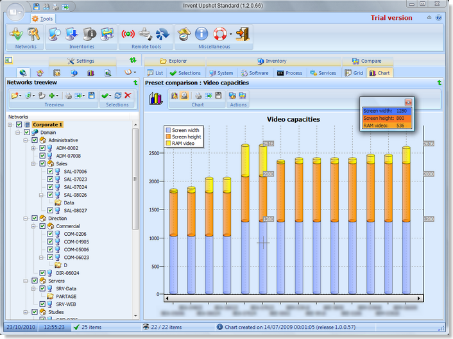
Task: Collapse the Sales tree node
Action: click(x=33, y=163)
